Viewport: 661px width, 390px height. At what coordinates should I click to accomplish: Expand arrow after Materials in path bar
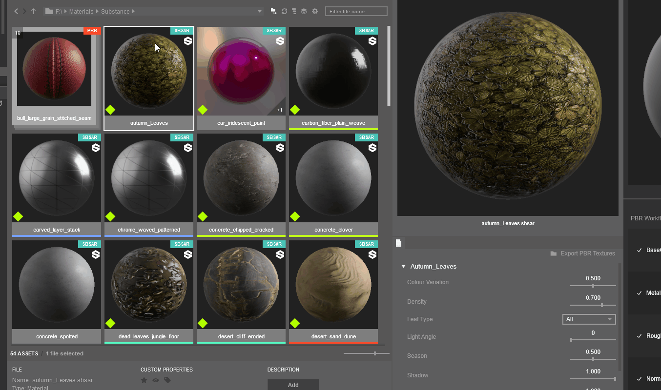tap(97, 11)
